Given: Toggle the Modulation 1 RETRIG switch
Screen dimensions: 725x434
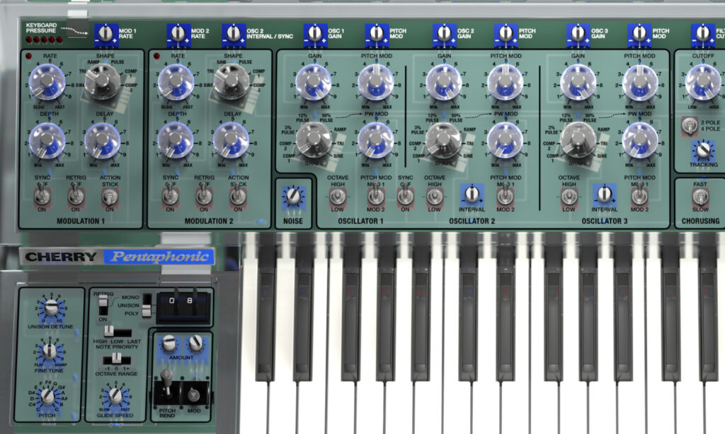Looking at the screenshot, I should point(75,195).
